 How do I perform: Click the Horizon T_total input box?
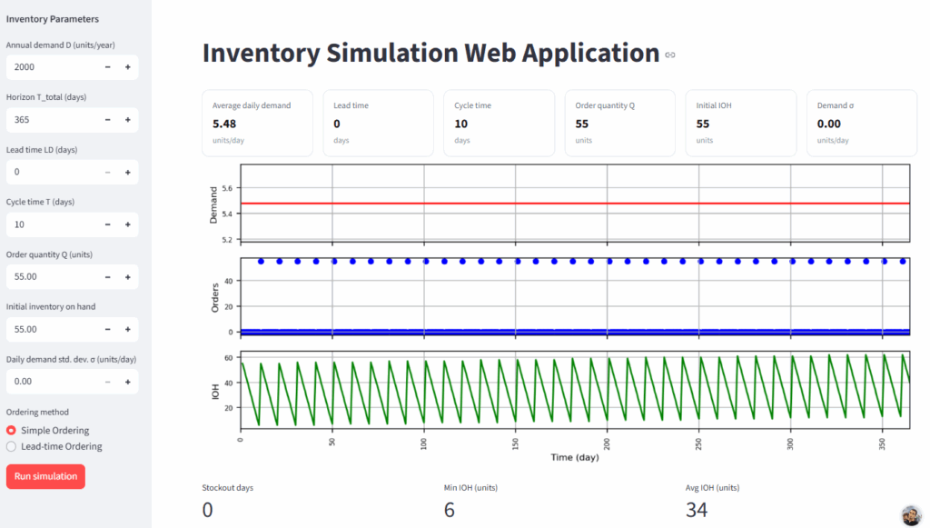50,120
